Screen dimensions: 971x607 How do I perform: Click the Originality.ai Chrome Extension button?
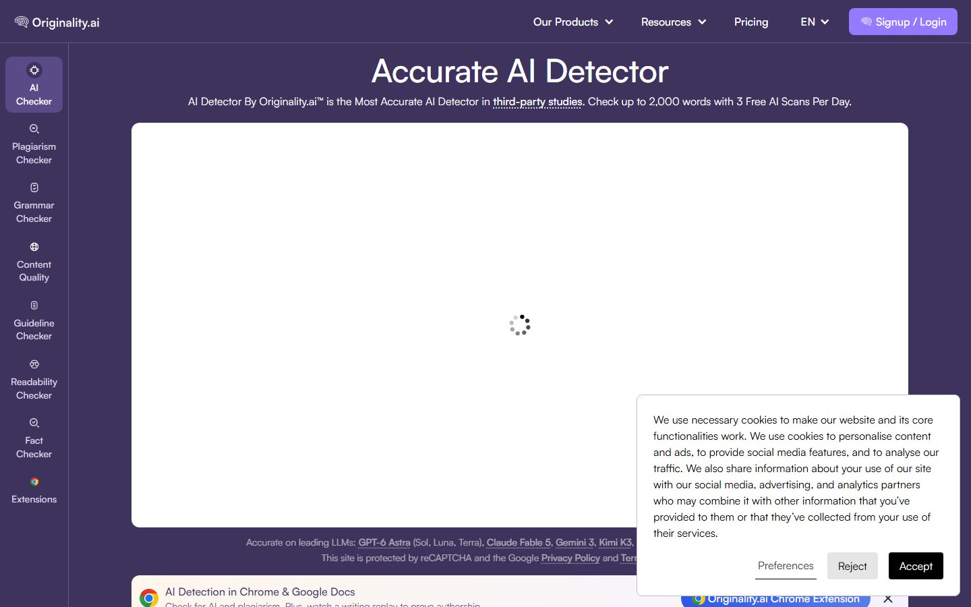[775, 600]
